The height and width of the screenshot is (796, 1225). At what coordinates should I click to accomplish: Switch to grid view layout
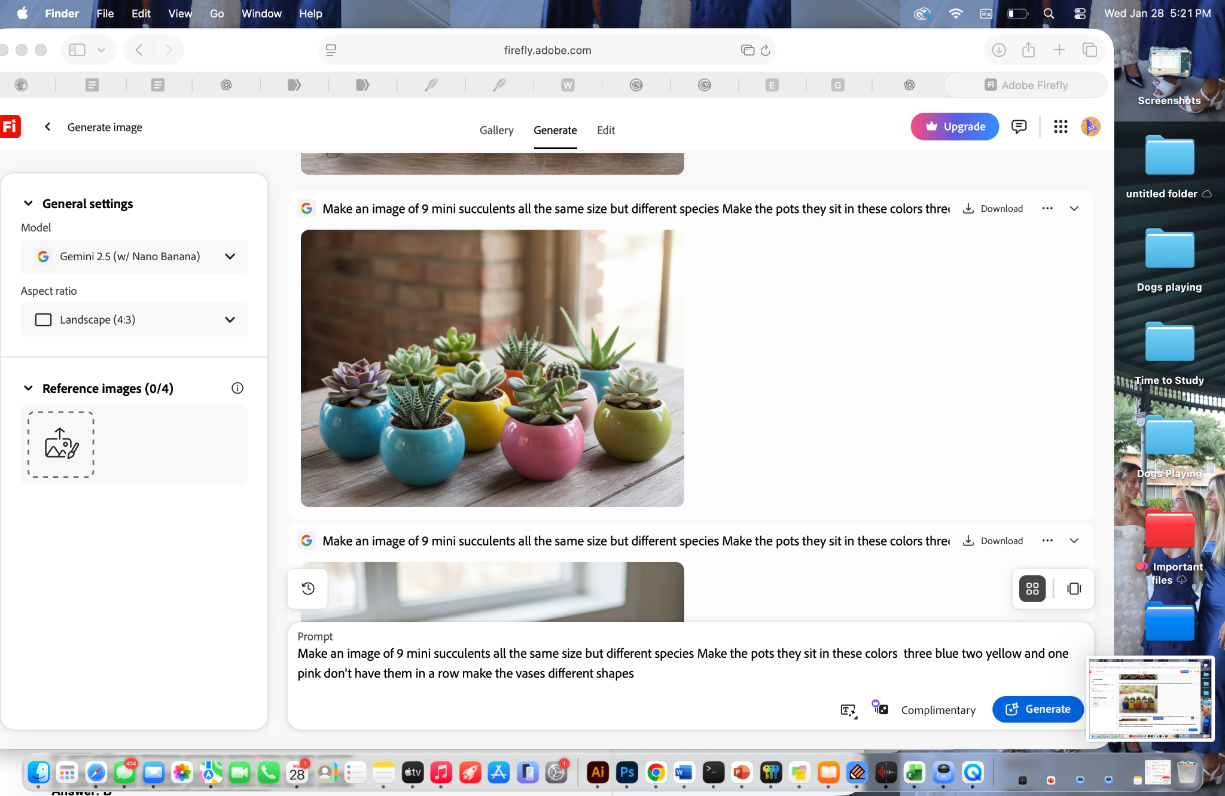point(1032,588)
